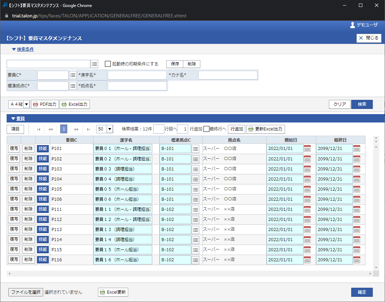Open 標準拠点C lookup for row P116
Screen dimensions: 385x302
pyautogui.click(x=195, y=260)
